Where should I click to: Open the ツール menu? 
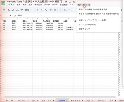pos(55,5)
